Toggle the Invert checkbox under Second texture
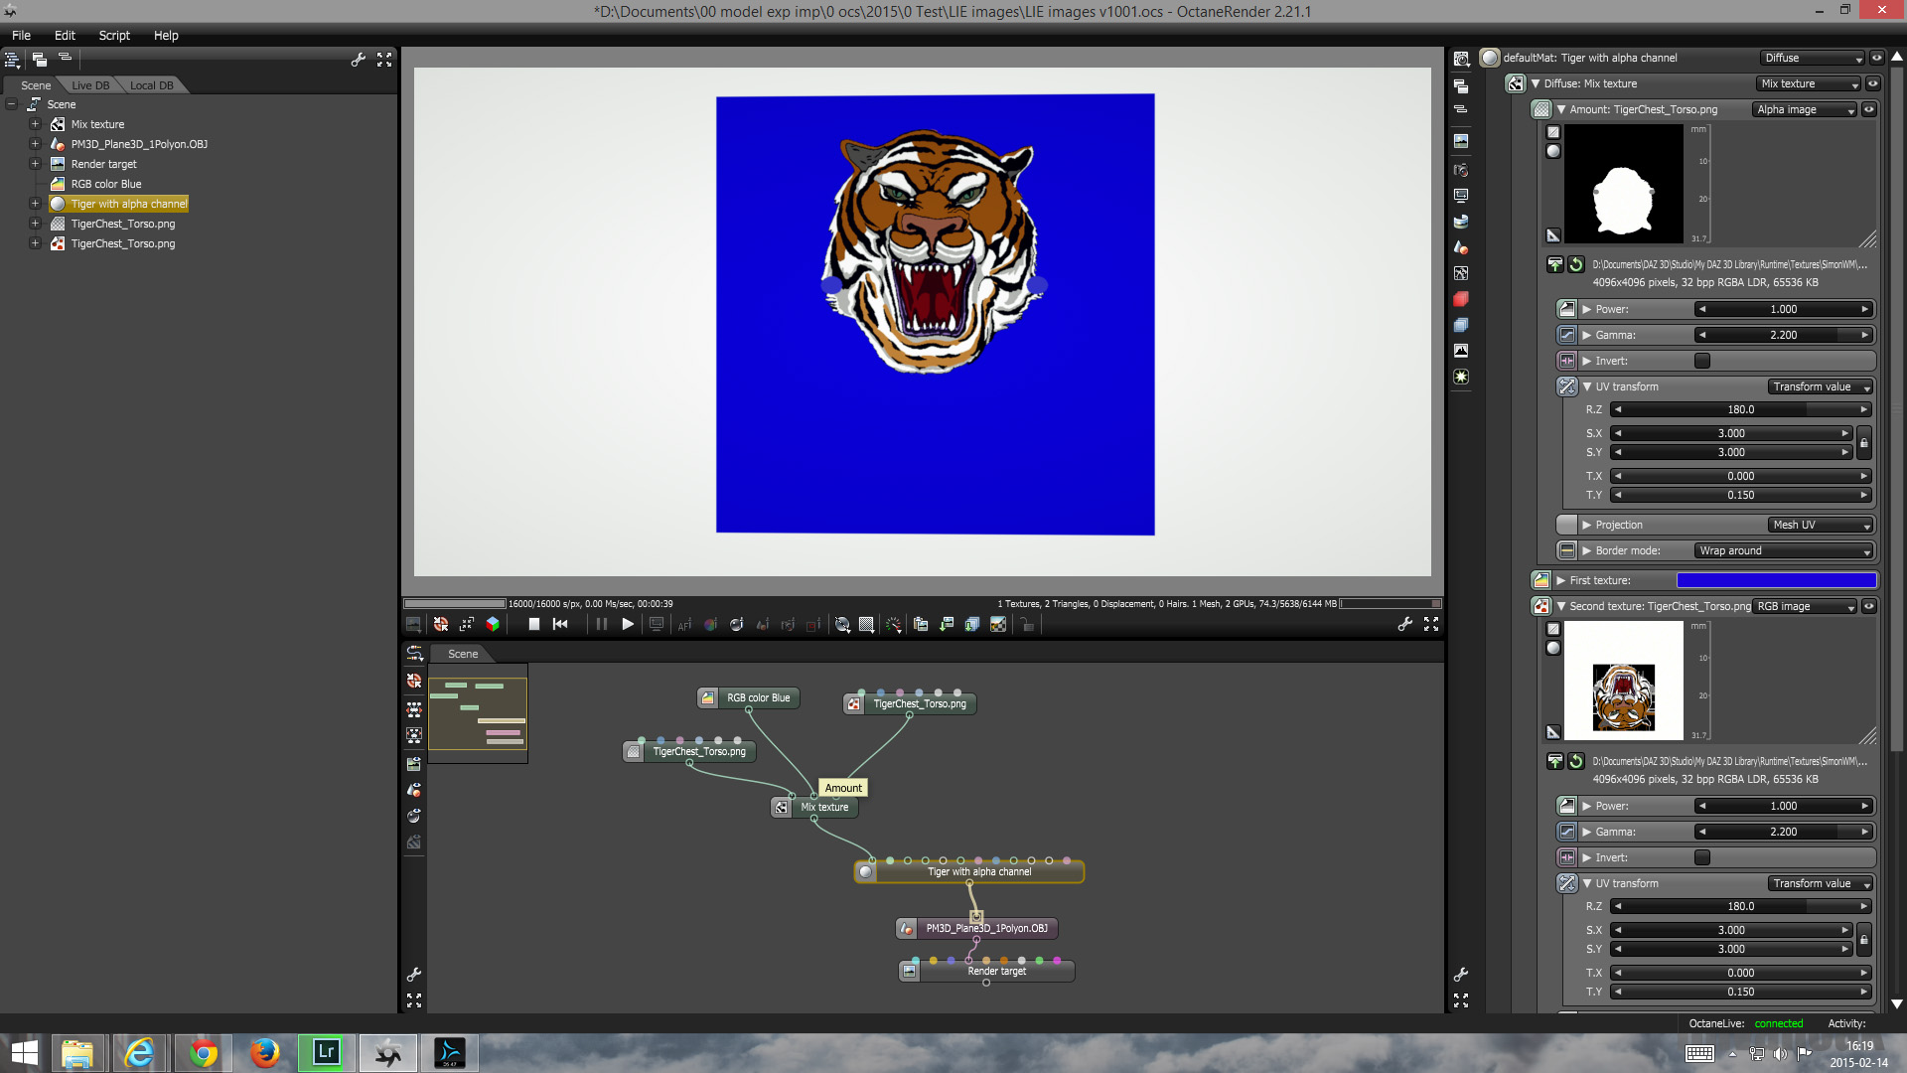The width and height of the screenshot is (1907, 1073). (x=1701, y=857)
